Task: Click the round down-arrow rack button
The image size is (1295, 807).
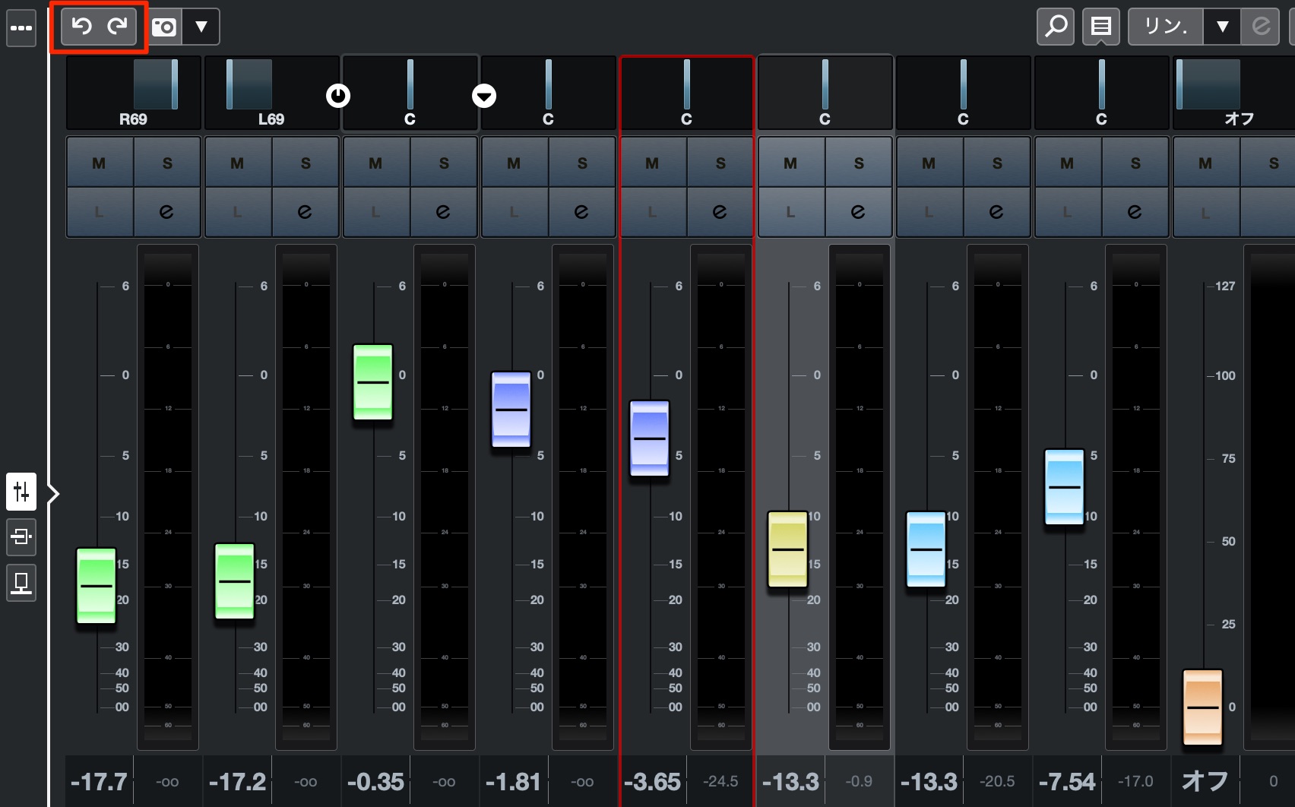Action: pyautogui.click(x=484, y=96)
